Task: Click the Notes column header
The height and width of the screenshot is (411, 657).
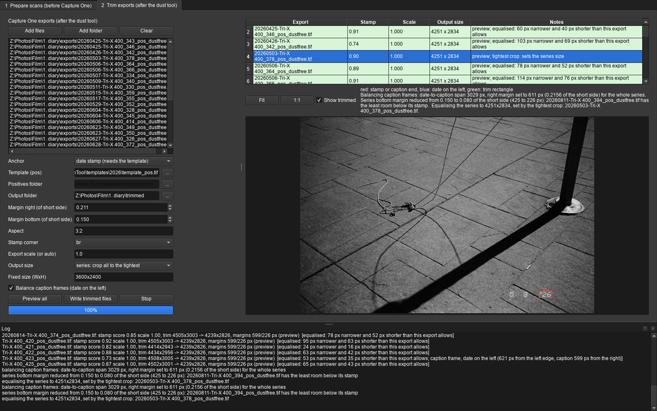Action: pyautogui.click(x=556, y=22)
